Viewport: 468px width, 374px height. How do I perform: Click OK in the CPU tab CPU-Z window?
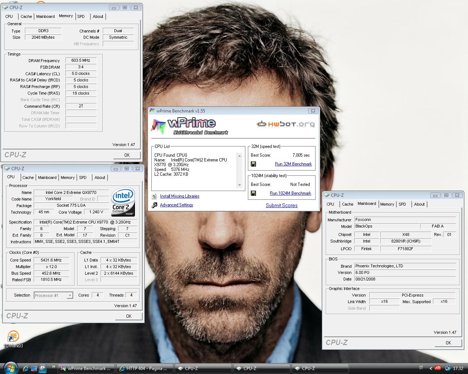129,316
